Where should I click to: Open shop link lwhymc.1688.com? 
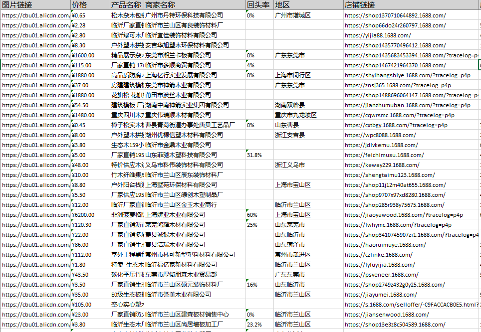click(398, 225)
